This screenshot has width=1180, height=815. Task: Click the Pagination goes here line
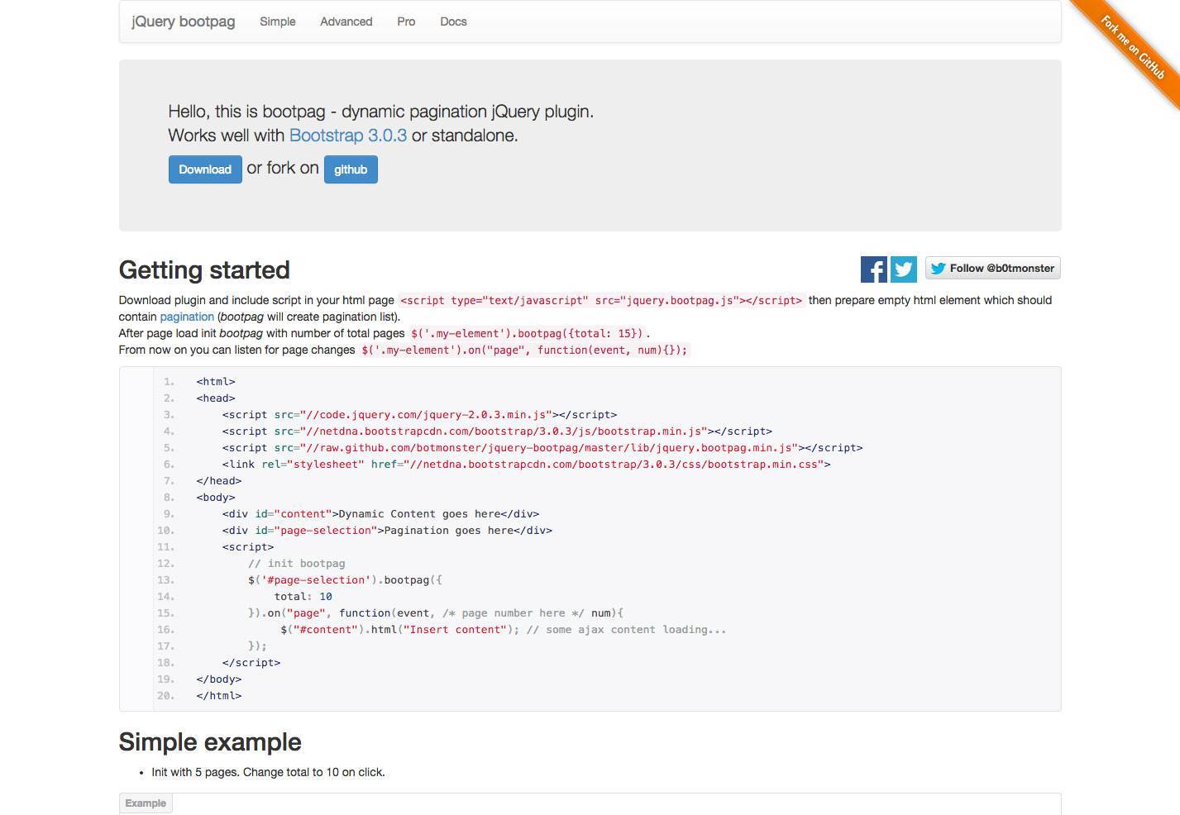(387, 531)
